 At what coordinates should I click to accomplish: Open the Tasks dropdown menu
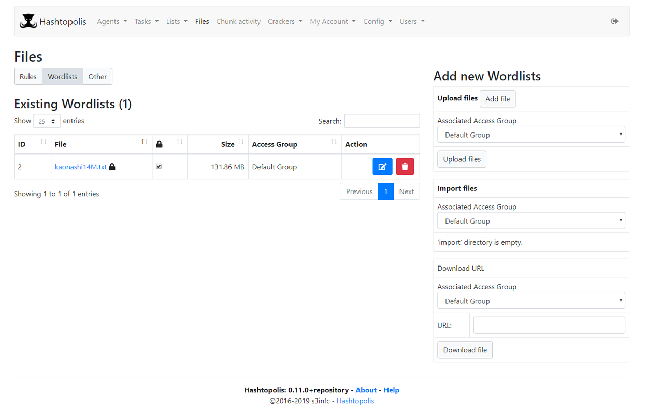[147, 21]
